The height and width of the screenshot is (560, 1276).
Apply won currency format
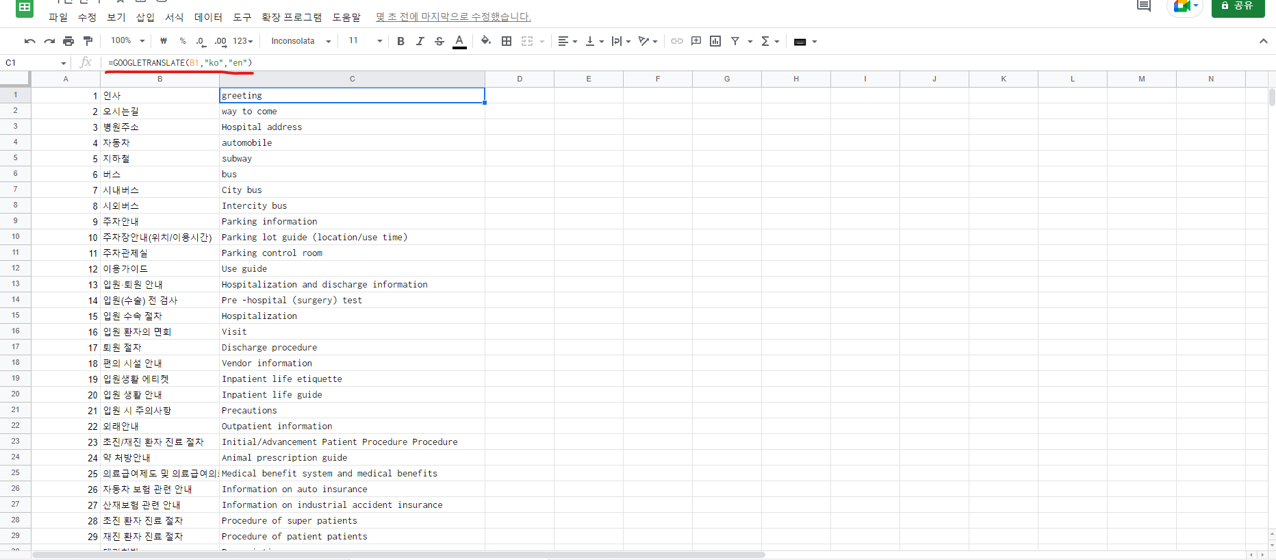click(x=164, y=41)
